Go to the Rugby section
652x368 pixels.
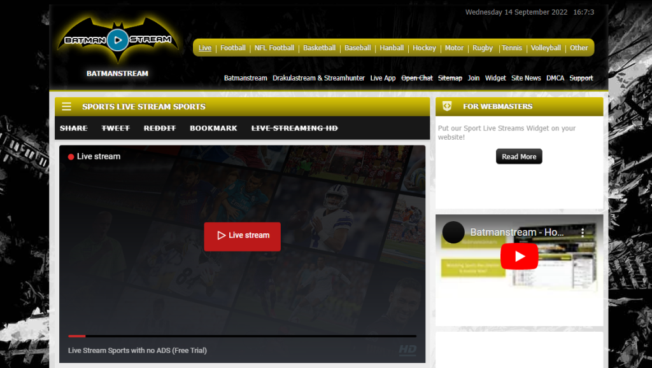[x=483, y=48]
